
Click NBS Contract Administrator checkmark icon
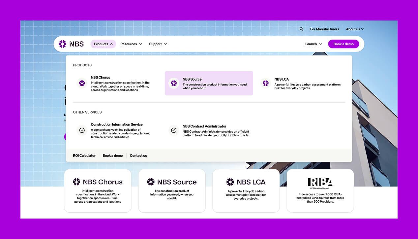click(174, 130)
